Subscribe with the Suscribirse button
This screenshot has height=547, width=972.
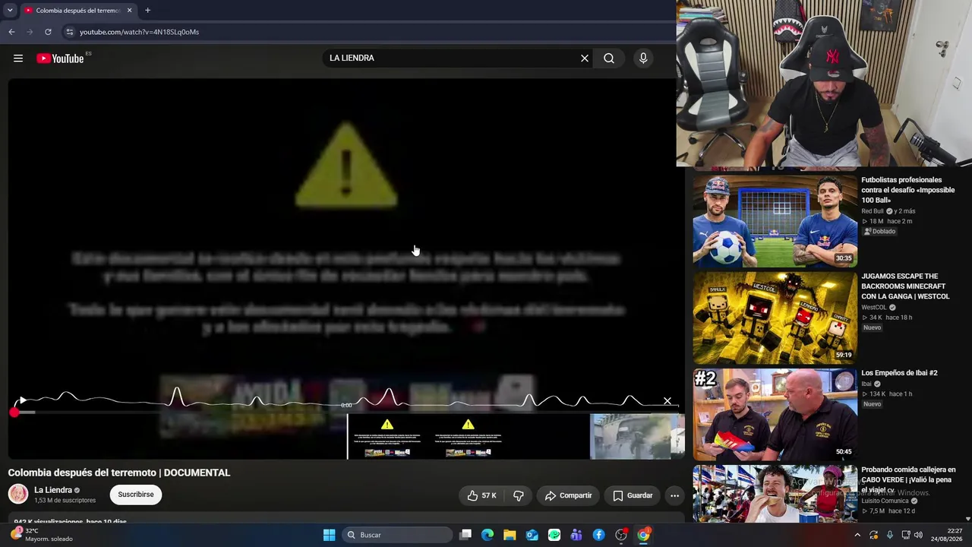click(x=136, y=495)
